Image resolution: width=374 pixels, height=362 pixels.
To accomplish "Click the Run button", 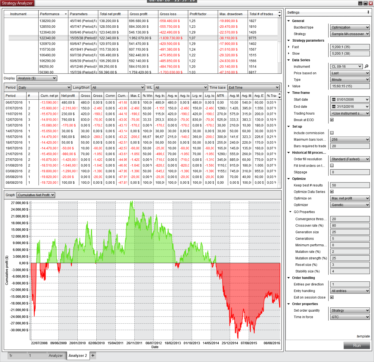I will click(x=357, y=345).
